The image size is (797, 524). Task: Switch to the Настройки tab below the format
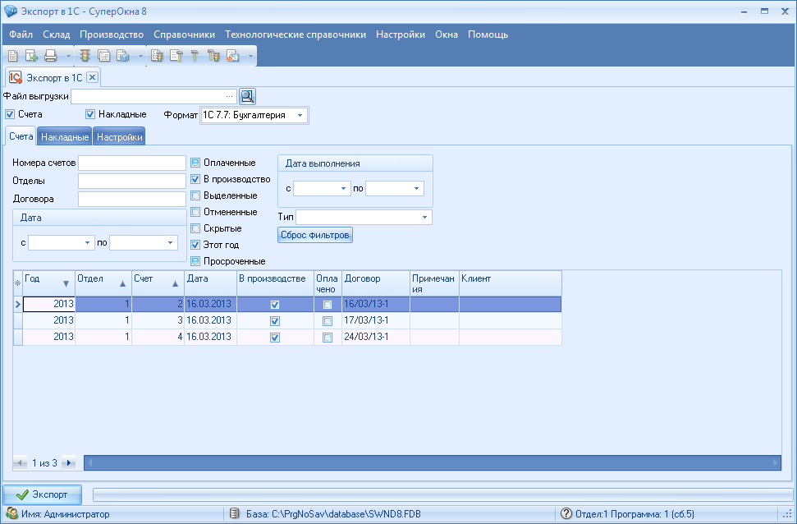[120, 137]
